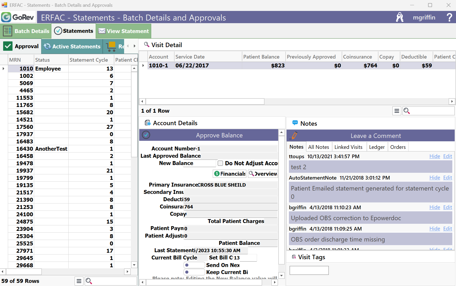Click the Leave a Comment pencil icon

click(294, 136)
